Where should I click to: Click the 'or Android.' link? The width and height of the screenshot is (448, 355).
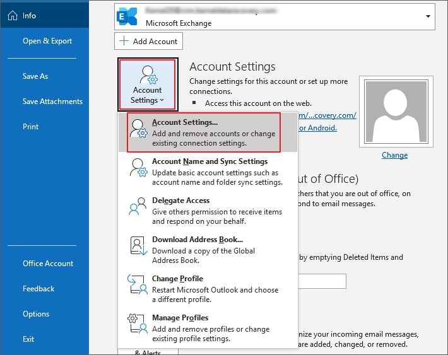click(318, 128)
